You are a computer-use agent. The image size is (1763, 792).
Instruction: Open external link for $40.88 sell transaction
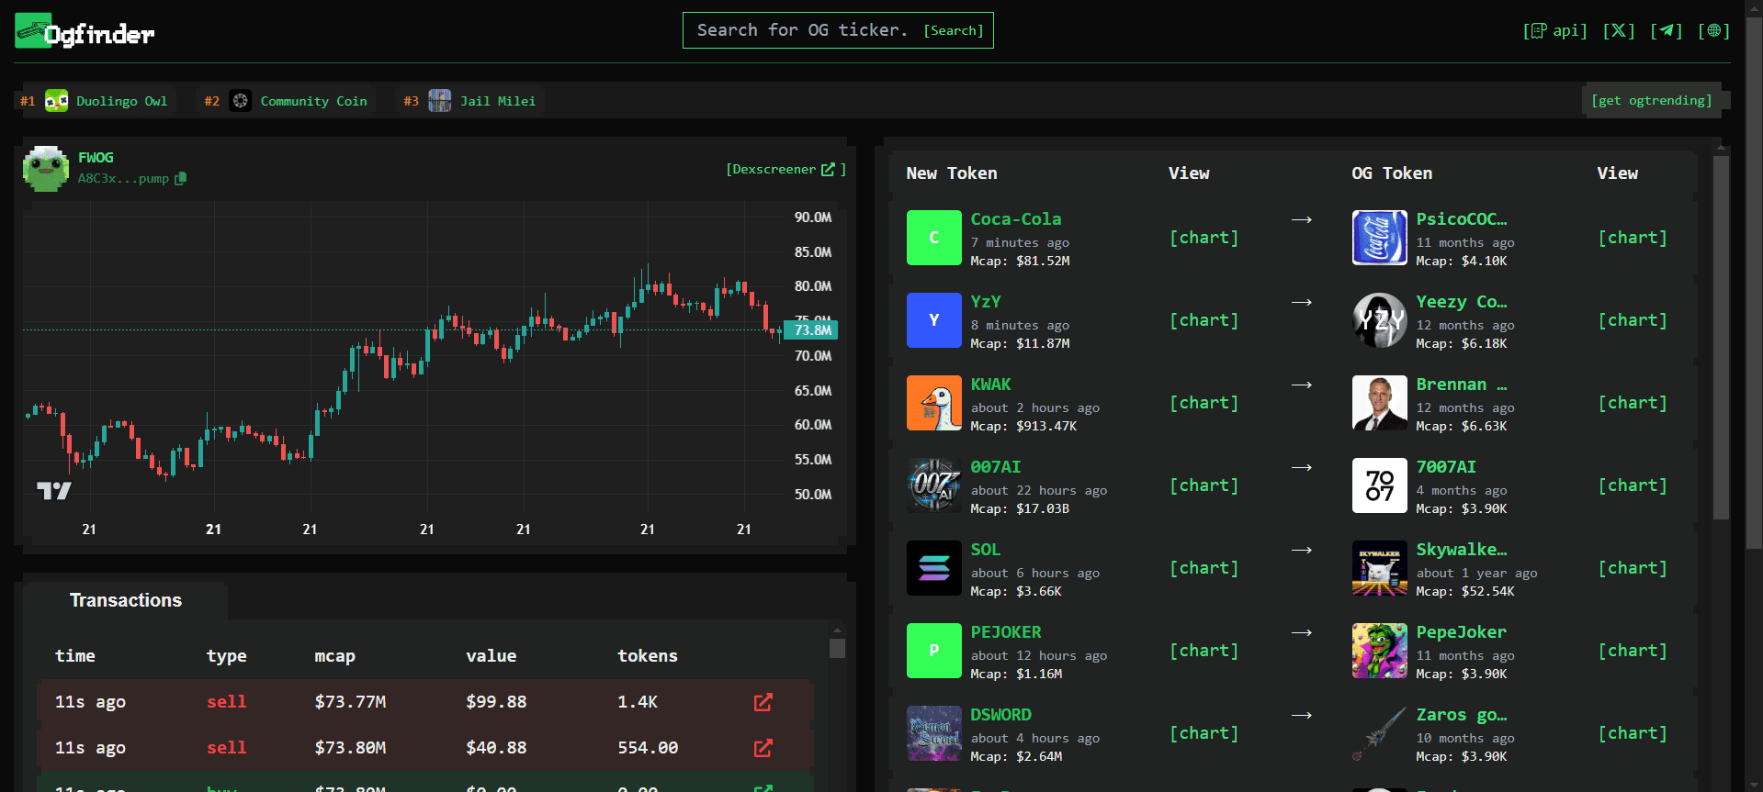pos(763,748)
